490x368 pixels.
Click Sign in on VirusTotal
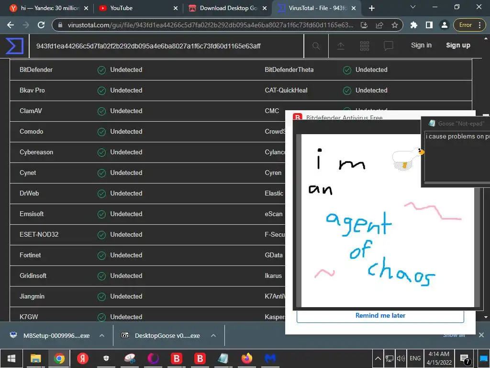[421, 45]
